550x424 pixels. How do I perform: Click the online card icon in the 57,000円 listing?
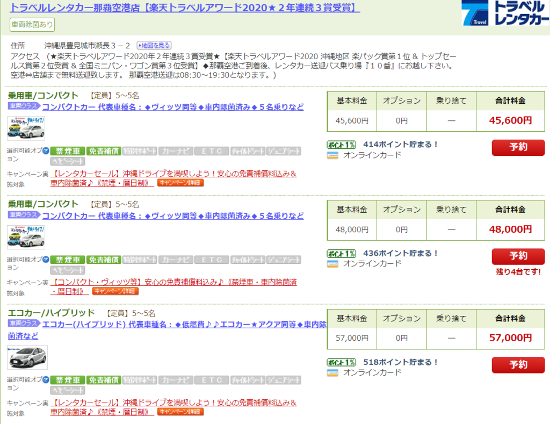click(332, 373)
